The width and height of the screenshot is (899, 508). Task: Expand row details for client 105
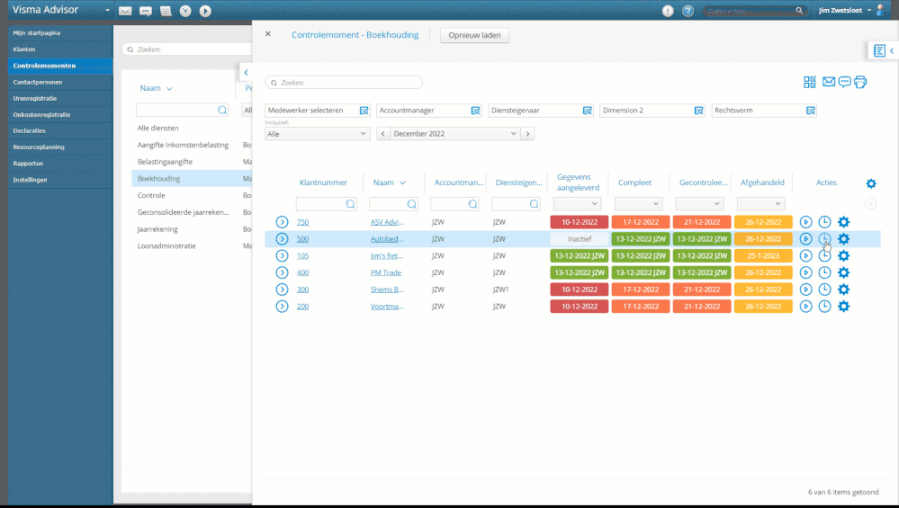pos(282,255)
